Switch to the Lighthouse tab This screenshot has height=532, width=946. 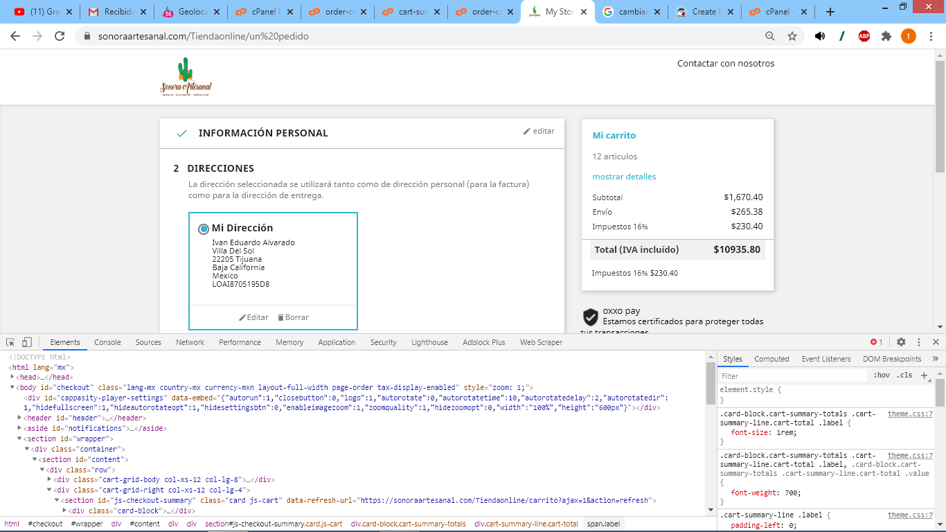coord(429,342)
